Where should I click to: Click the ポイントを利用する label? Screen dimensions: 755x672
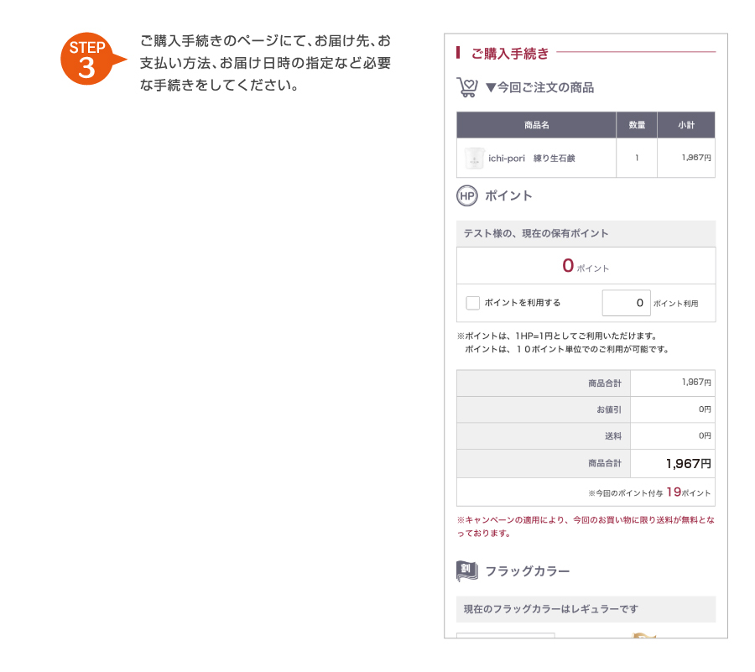tap(523, 303)
